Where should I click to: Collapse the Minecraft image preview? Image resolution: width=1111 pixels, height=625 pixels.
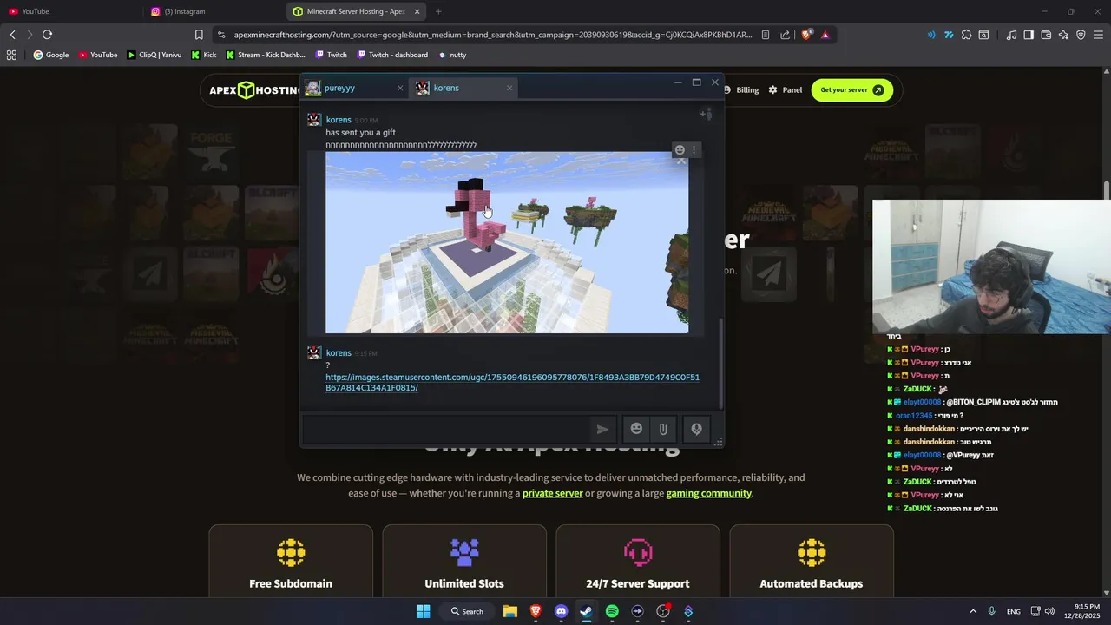pos(681,161)
